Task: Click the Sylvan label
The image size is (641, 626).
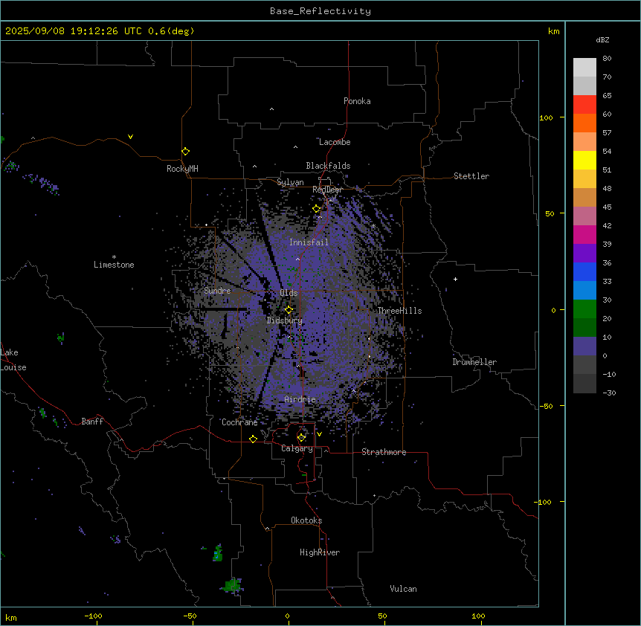Action: (x=290, y=182)
